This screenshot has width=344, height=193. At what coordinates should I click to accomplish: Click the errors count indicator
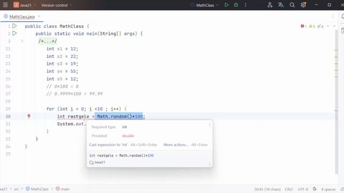click(x=304, y=26)
